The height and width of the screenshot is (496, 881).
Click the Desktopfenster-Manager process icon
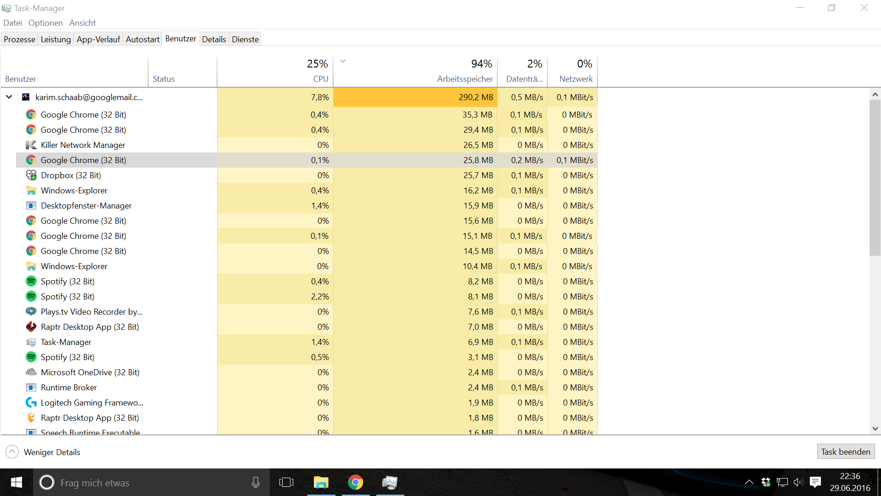coord(31,206)
